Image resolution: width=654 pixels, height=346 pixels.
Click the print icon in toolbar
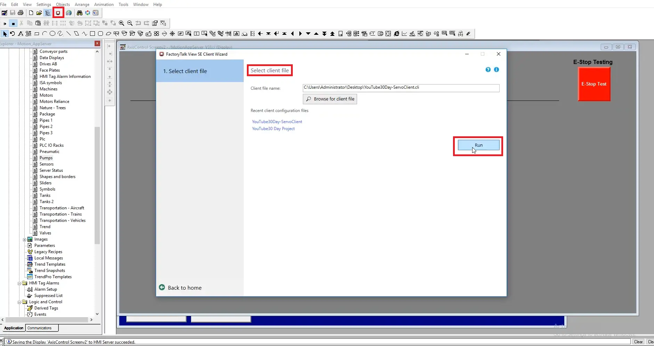pos(21,13)
